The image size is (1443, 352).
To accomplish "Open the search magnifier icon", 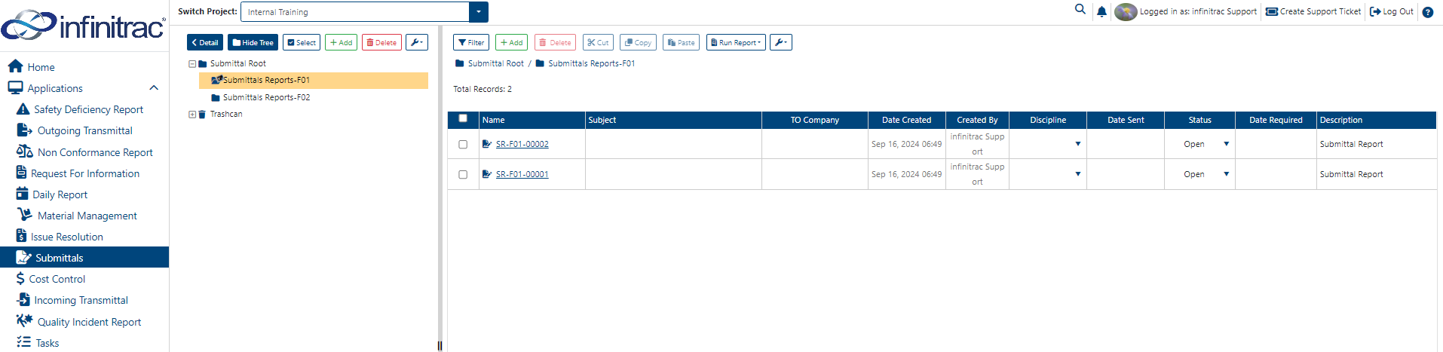I will pyautogui.click(x=1080, y=10).
